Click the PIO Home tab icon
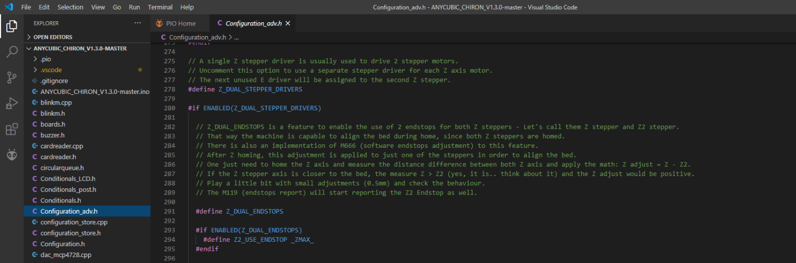The height and width of the screenshot is (263, 796). pos(159,23)
